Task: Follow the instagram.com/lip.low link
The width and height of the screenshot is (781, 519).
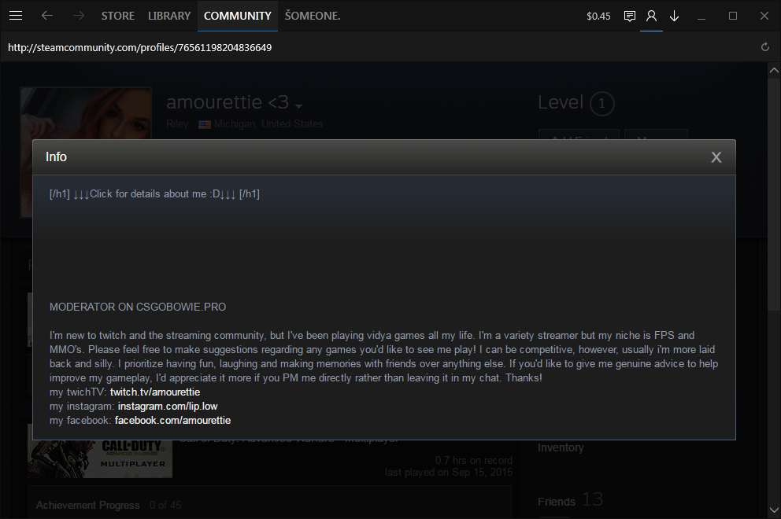Action: click(168, 406)
